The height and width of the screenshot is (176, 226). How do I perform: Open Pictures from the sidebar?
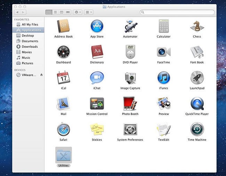tap(28, 63)
